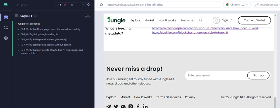This screenshot has width=280, height=108.
Task: Open the builtin.com non-fungible-token link
Action: pyautogui.click(x=190, y=32)
